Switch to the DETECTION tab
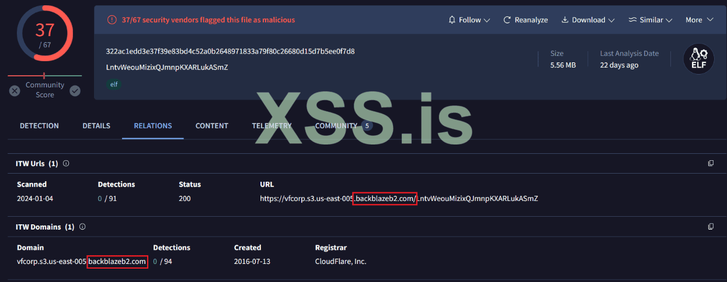727x282 pixels. pos(39,126)
